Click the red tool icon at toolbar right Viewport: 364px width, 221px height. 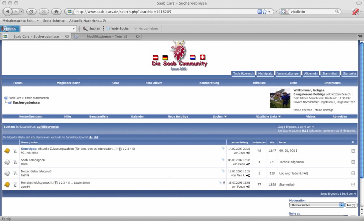click(355, 12)
